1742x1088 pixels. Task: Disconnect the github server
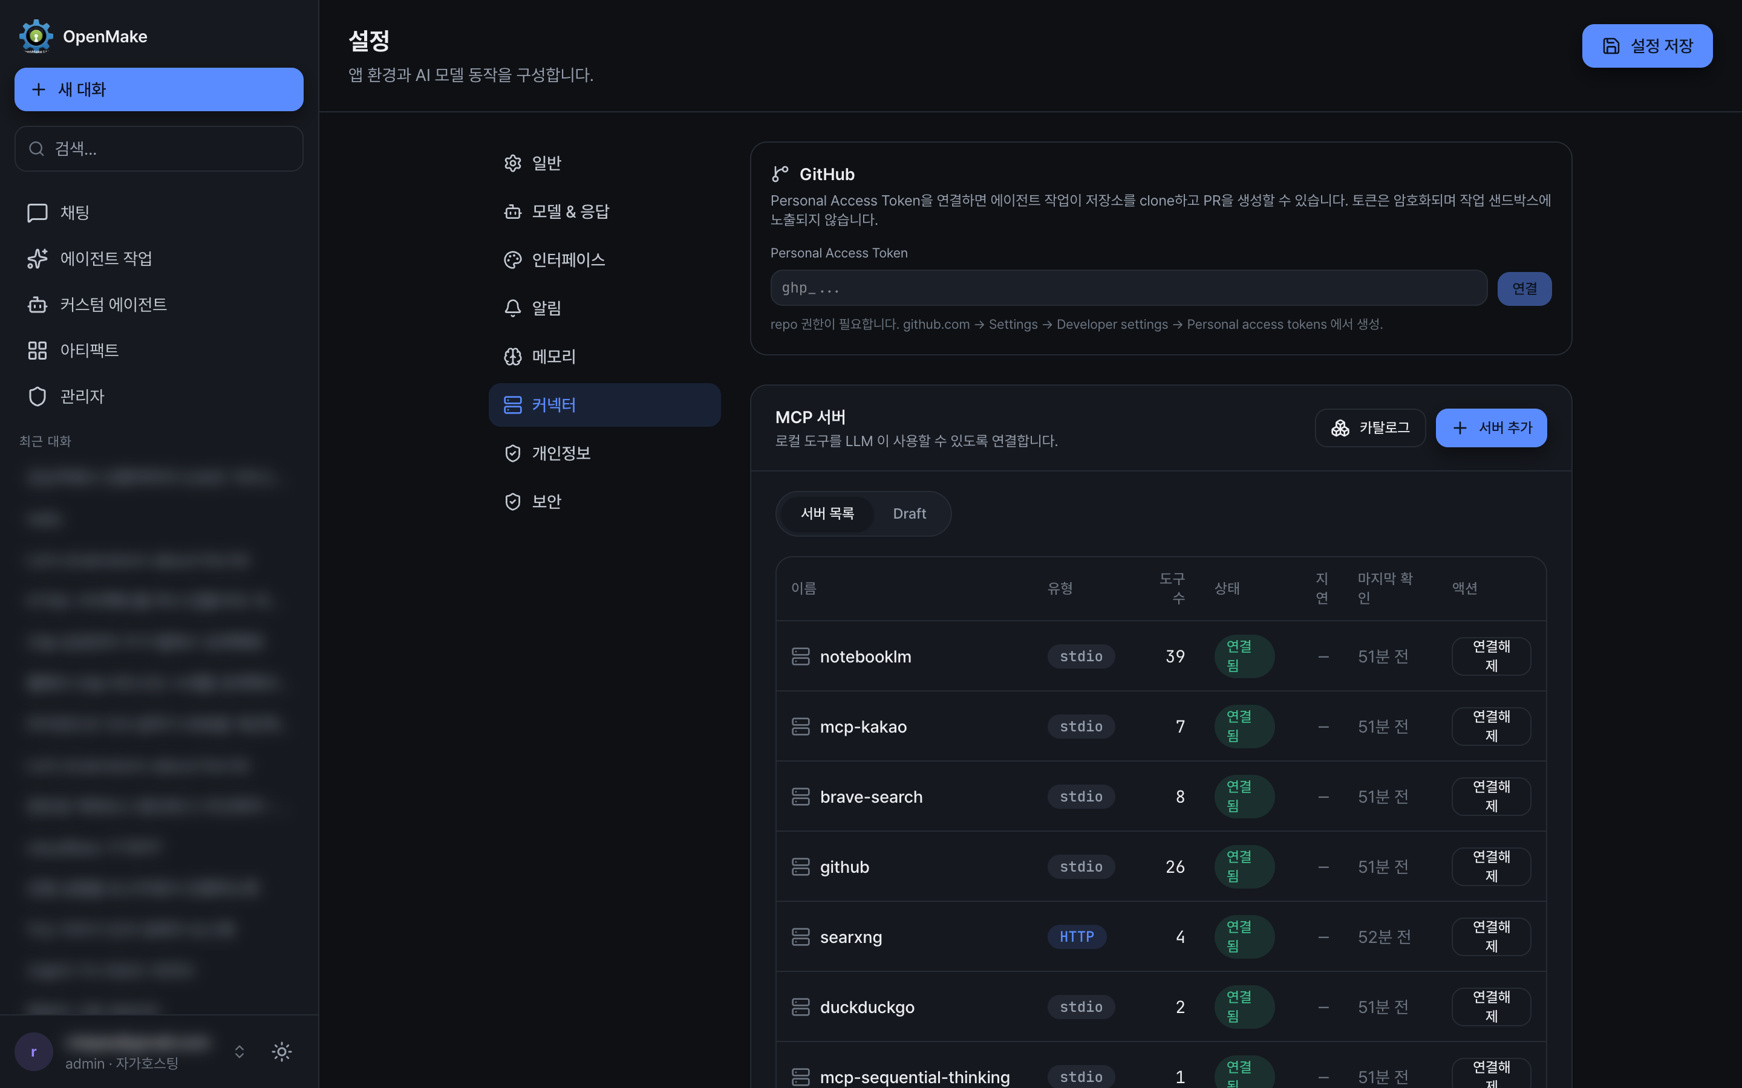1491,866
